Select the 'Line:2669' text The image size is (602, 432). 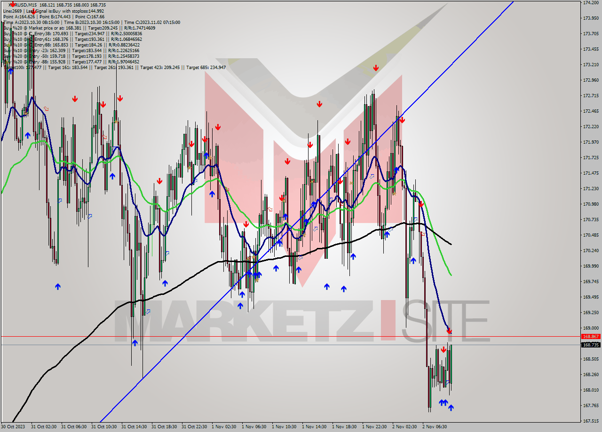pos(13,11)
